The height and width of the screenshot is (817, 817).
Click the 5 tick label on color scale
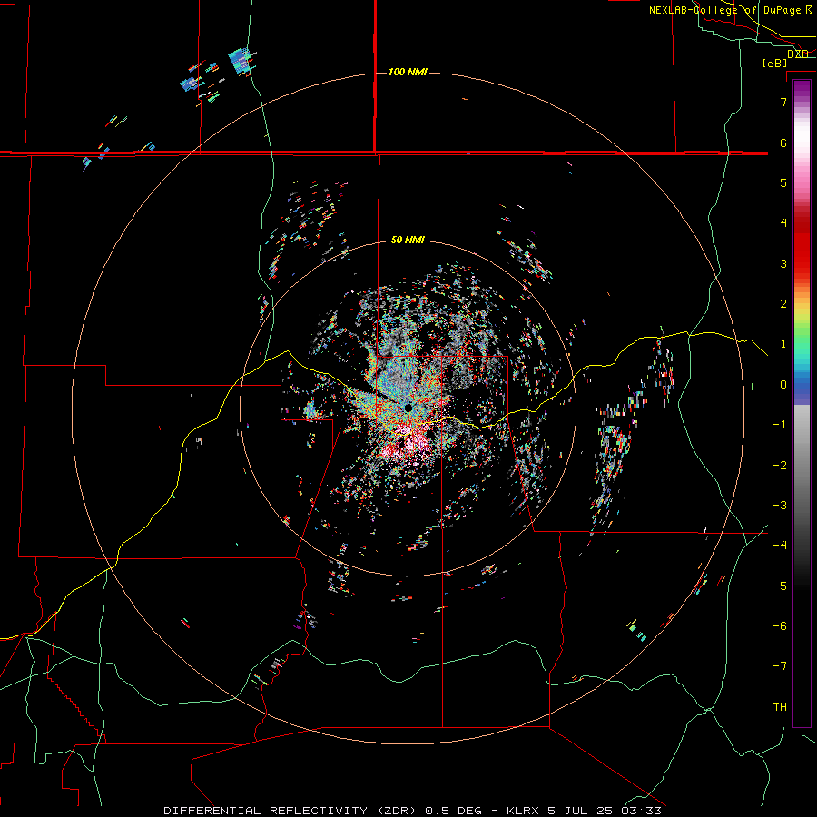pos(783,182)
